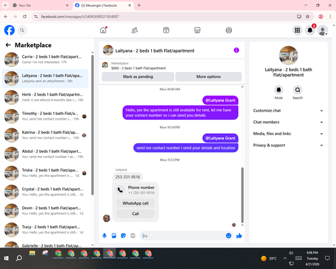Open the Chrome three-dot menu

pyautogui.click(x=330, y=16)
